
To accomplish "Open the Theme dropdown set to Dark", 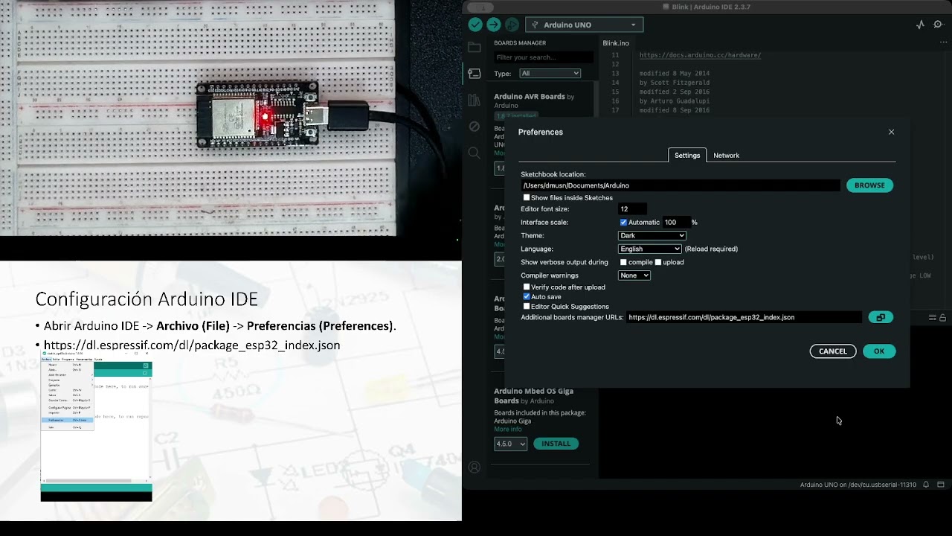I will pos(652,235).
